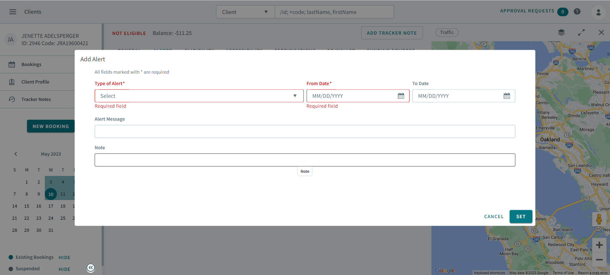Zoom out on the map
610x275 pixels.
[x=599, y=259]
